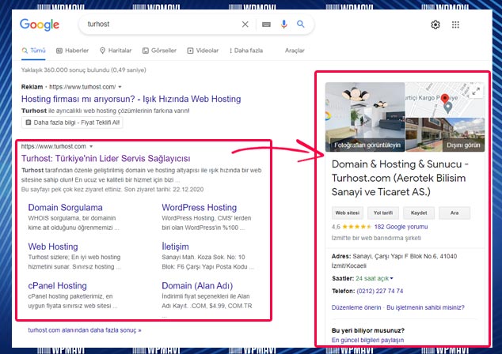This screenshot has height=354, width=502.
Task: Click the Kaydet button
Action: coord(419,213)
